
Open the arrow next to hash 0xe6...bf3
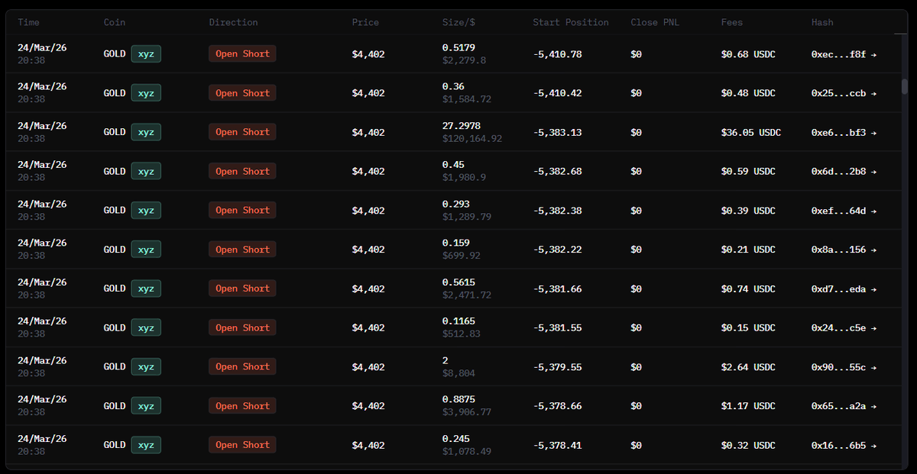tap(873, 133)
